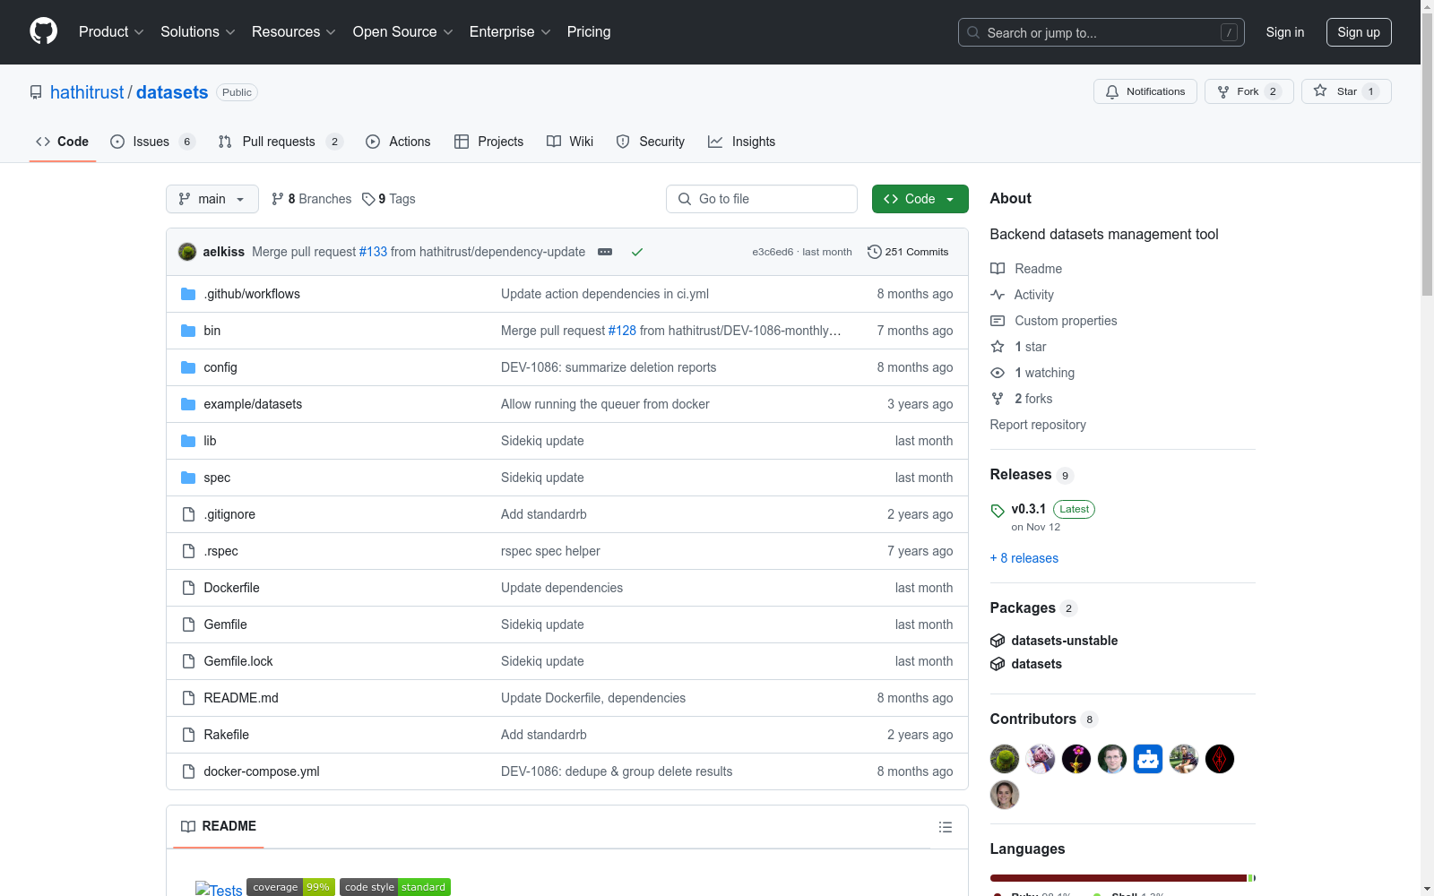Open the datasets-unstable package
Image resolution: width=1434 pixels, height=896 pixels.
tap(1064, 641)
